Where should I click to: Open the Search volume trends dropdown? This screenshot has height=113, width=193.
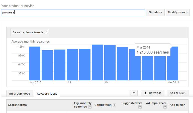pos(30,33)
